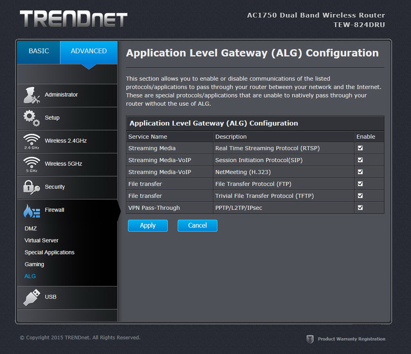Go to the DMZ submenu
Screen dimensions: 411x354
pyautogui.click(x=31, y=228)
